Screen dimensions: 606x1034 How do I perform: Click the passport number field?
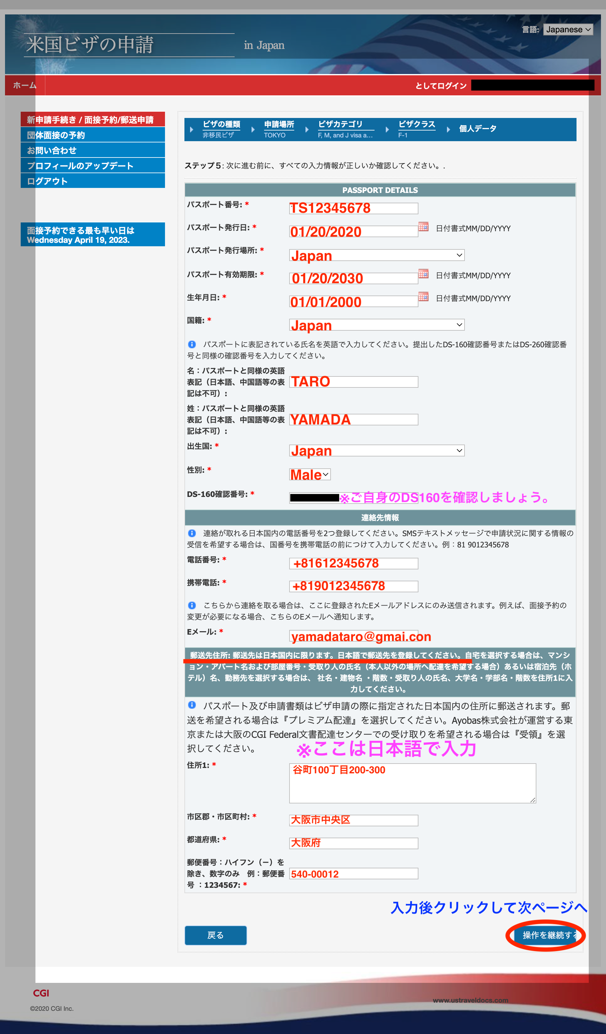coord(354,208)
